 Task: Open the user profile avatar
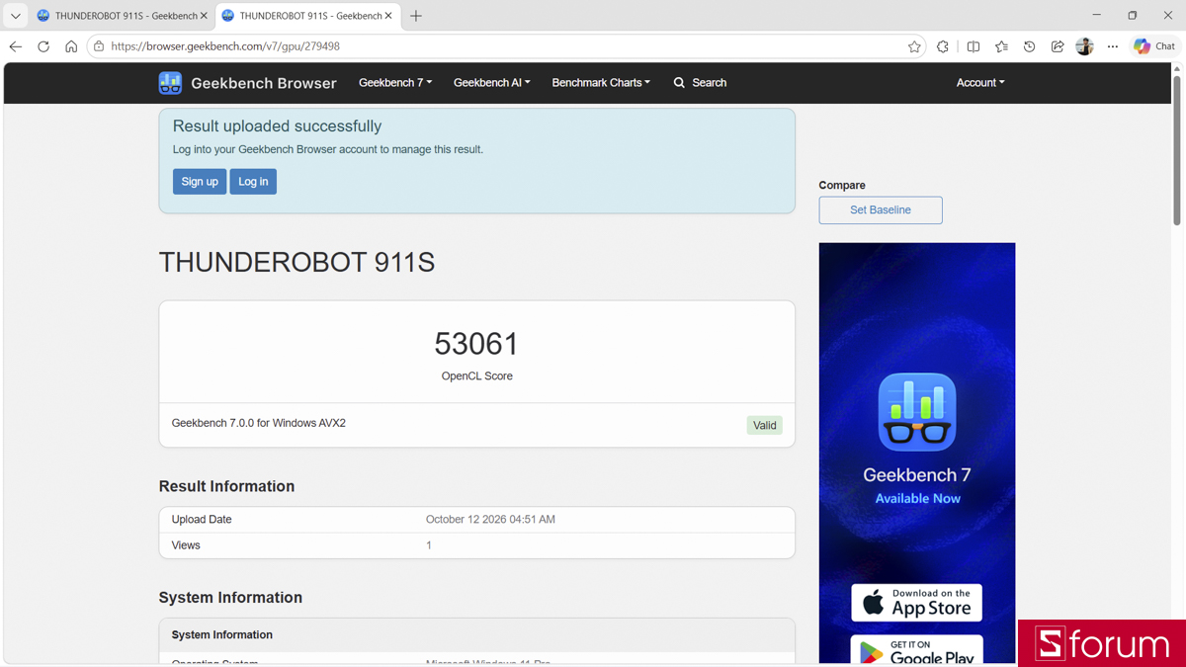1084,46
